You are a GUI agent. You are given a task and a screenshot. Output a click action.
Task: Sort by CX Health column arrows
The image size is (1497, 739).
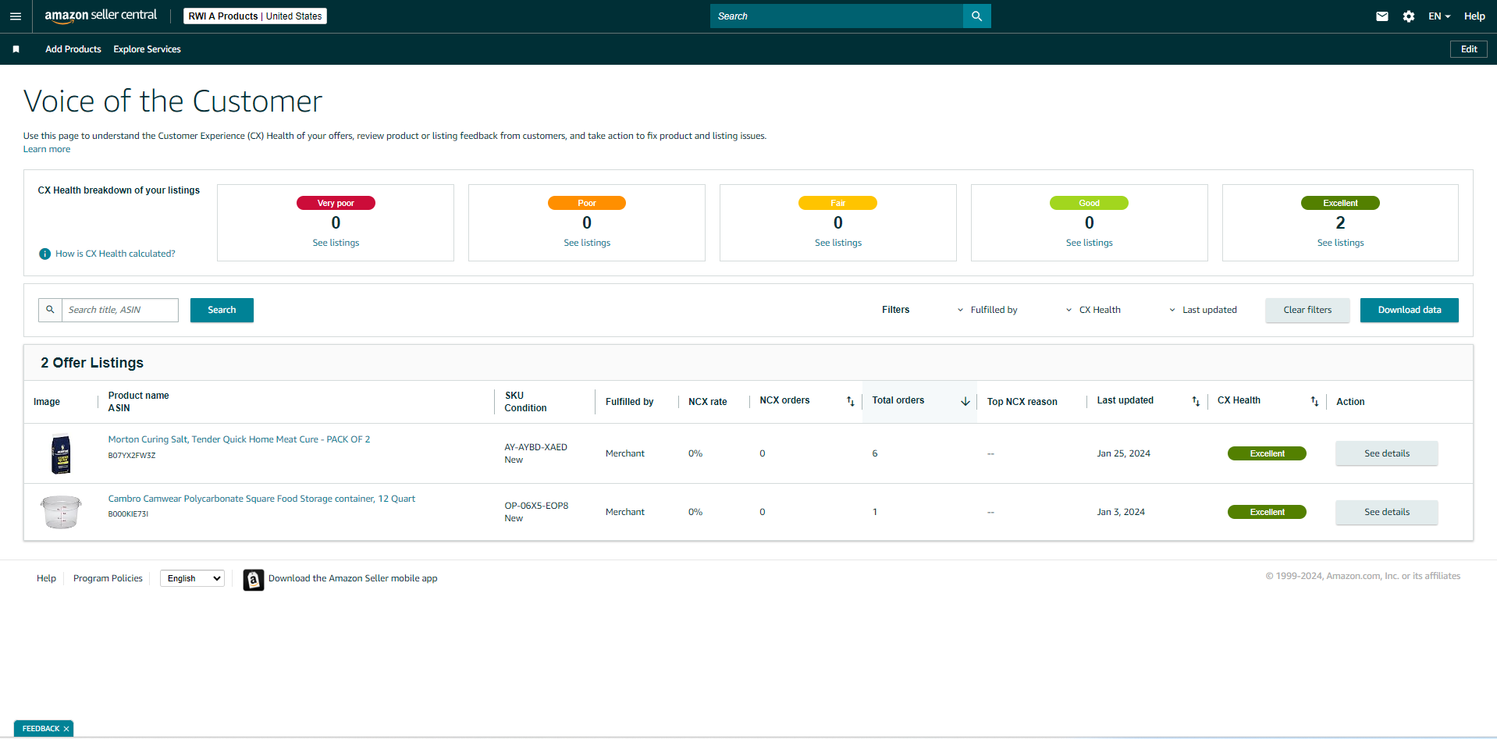pos(1314,401)
